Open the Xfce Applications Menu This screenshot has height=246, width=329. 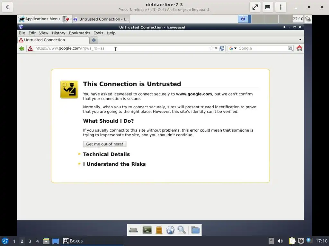[x=39, y=19]
